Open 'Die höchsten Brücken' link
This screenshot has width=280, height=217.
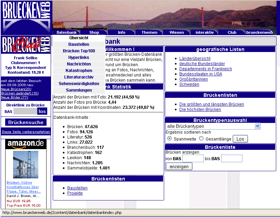pos(200,110)
